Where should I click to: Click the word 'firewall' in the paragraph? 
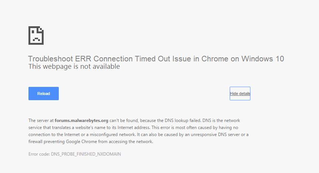(x=35, y=142)
